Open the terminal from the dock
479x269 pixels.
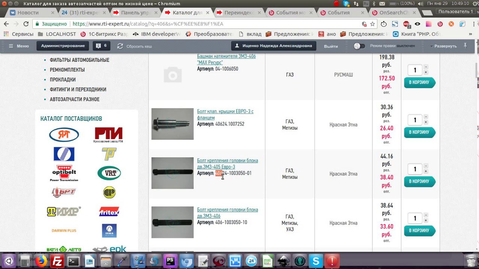point(73,260)
